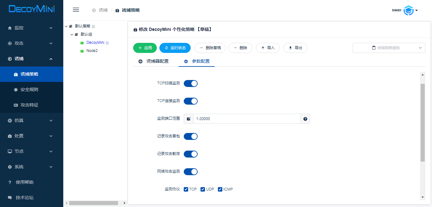Click the document icon next to 默认策略
Viewport: 432px width, 207px height.
(94, 26)
